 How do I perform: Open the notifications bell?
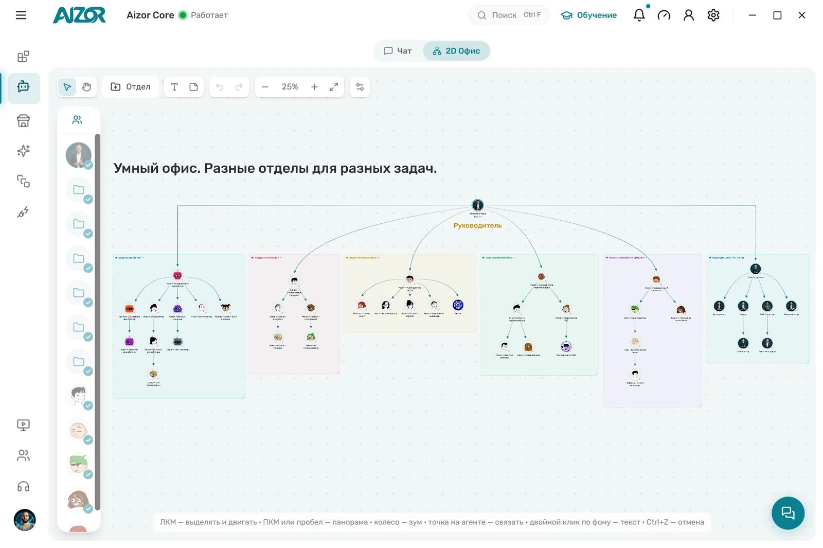639,15
